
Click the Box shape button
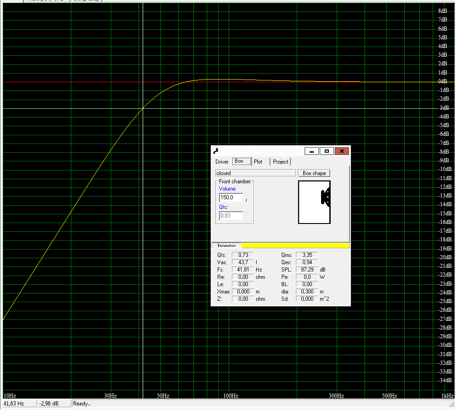[x=314, y=173]
